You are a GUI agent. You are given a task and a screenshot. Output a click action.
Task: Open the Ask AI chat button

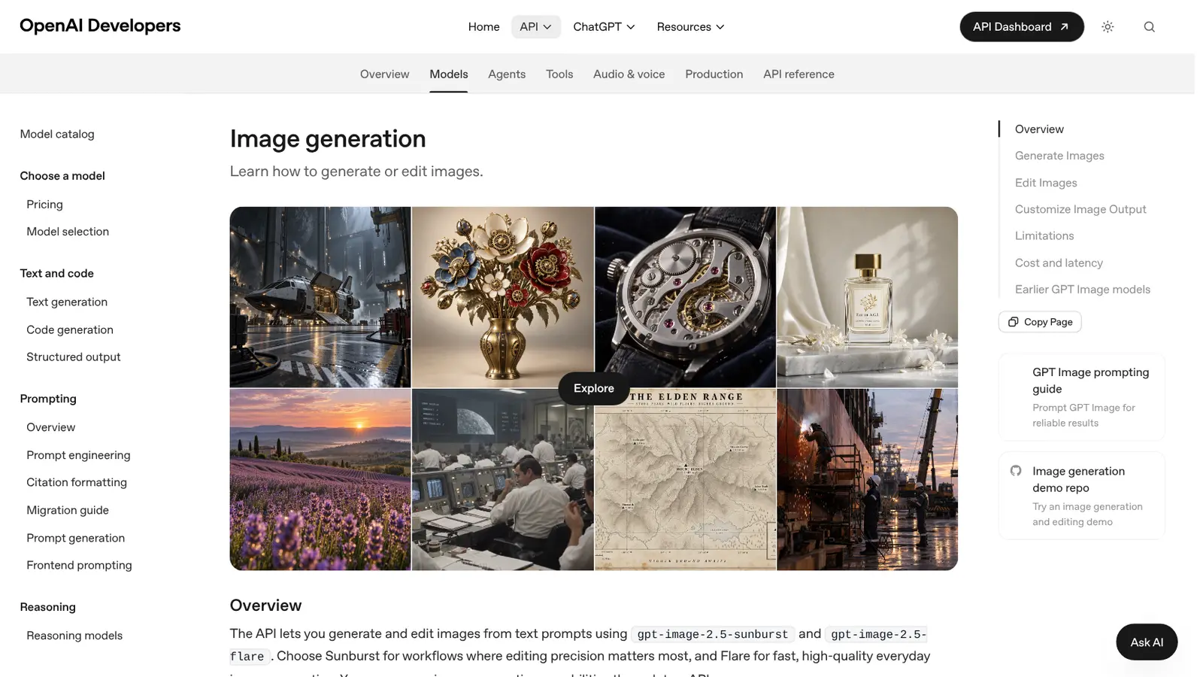tap(1147, 642)
